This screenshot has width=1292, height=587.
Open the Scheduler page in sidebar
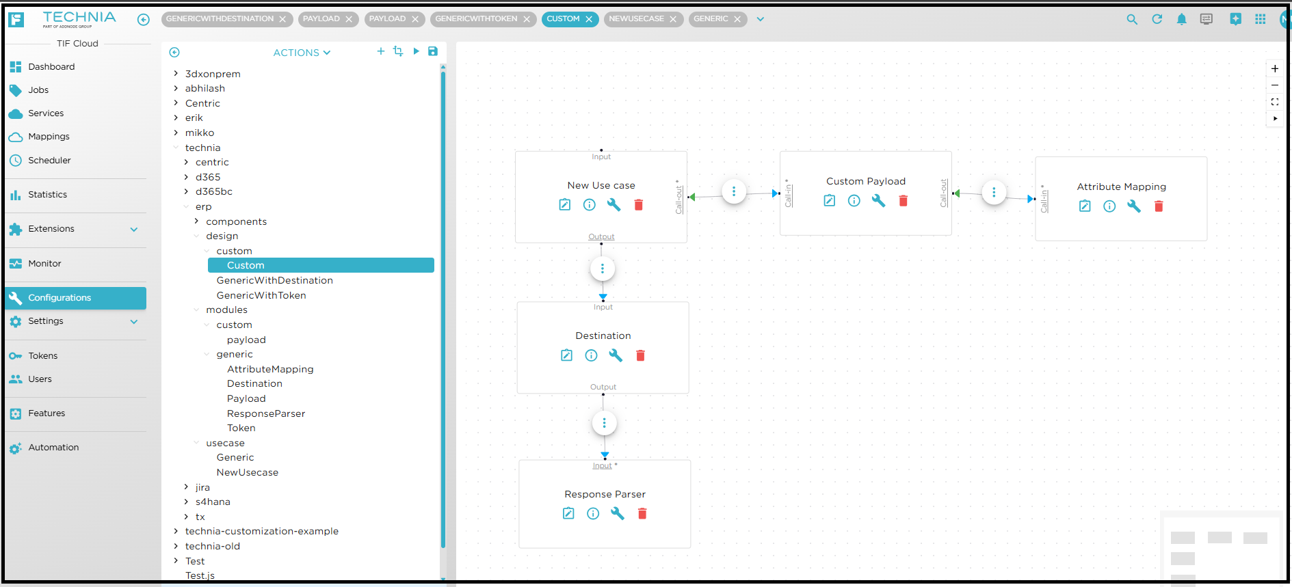pyautogui.click(x=49, y=161)
